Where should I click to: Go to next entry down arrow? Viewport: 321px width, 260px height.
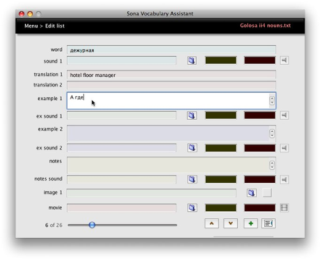pos(230,223)
